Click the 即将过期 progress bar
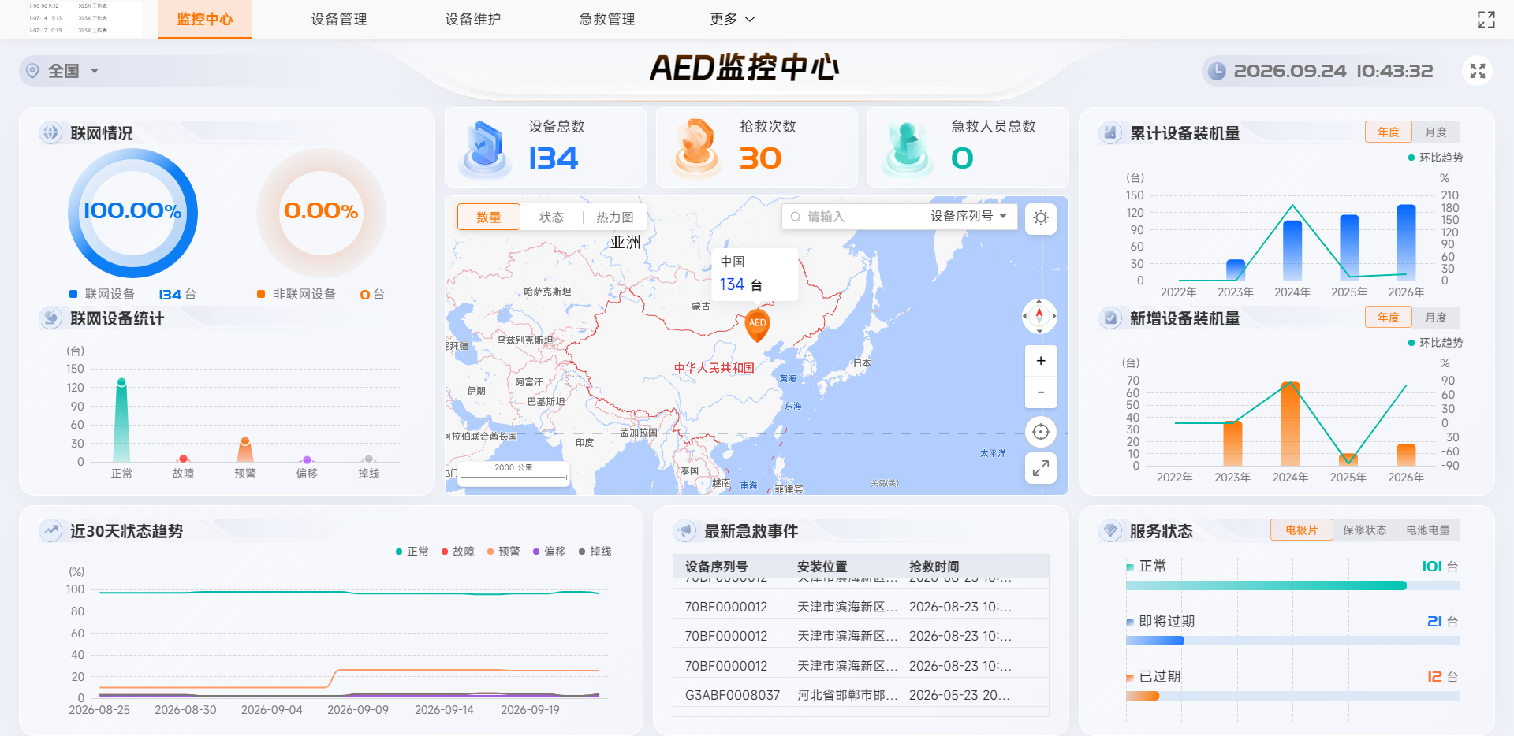 click(1293, 641)
